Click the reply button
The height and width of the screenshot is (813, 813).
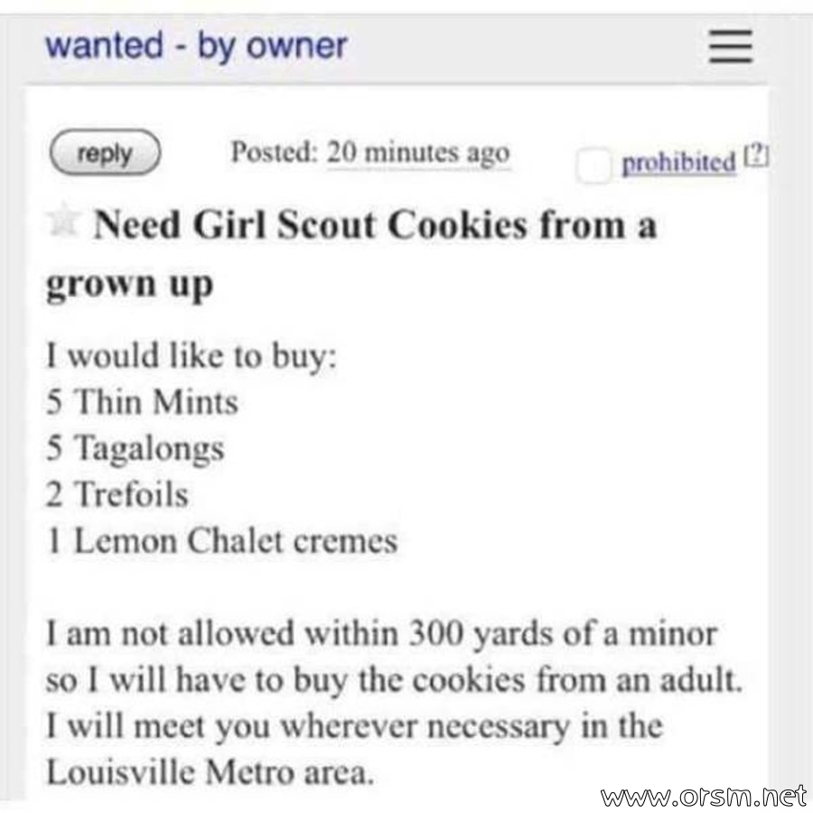pyautogui.click(x=105, y=153)
